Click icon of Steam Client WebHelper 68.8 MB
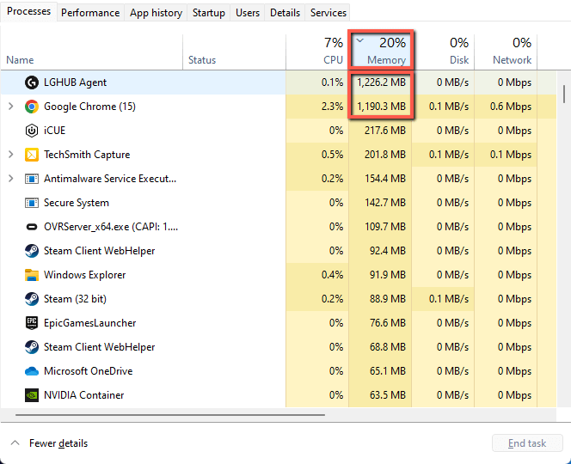Viewport: 571px width, 464px height. pos(32,347)
